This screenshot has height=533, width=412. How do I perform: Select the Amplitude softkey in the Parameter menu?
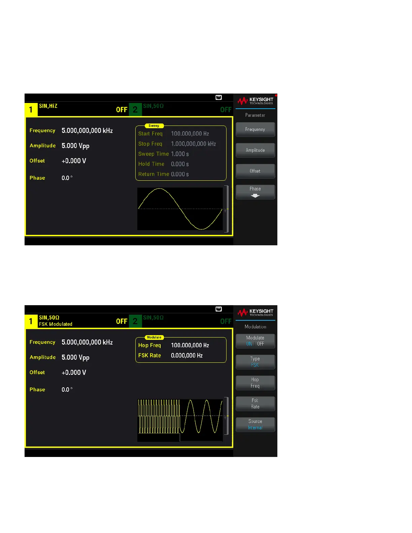click(x=255, y=150)
